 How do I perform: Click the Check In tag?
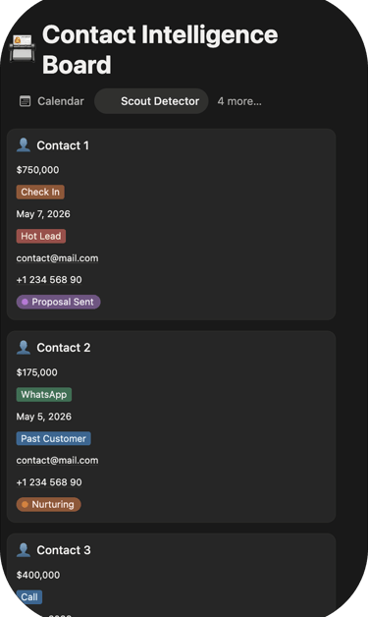(40, 192)
